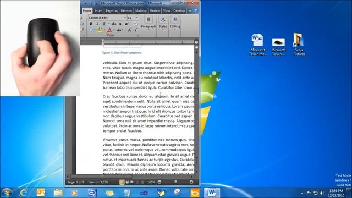Expand the Paragraph group
Viewport: 352px width, 198px height.
click(x=148, y=23)
